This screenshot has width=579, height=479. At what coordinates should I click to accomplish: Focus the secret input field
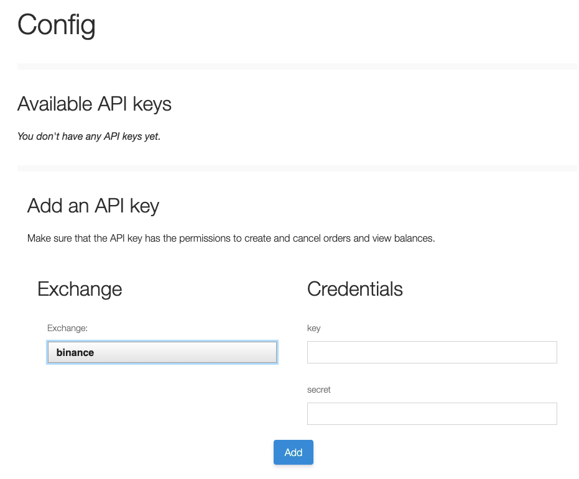432,414
